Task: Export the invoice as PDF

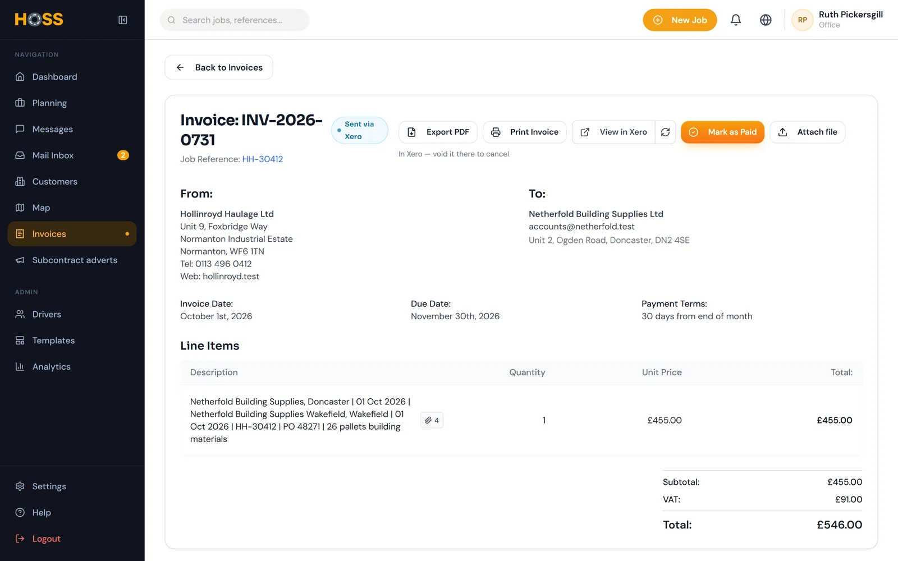Action: pos(438,132)
